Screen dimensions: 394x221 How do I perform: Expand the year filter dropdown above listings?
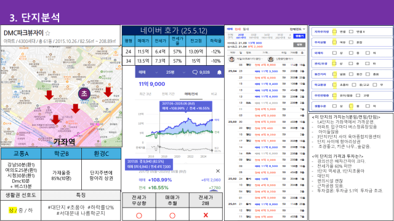[x=297, y=29]
